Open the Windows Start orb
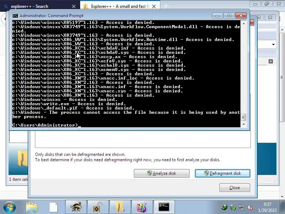Screen dimensions: 285x214 pos(9,207)
